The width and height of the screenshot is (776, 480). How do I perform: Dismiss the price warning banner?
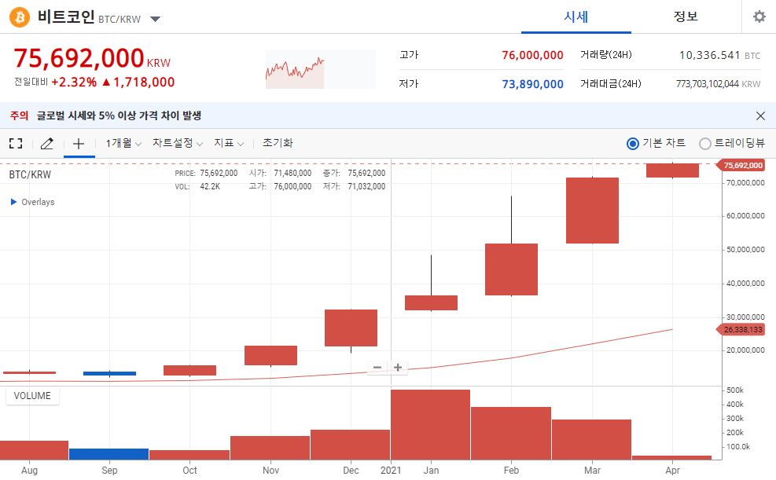point(760,115)
